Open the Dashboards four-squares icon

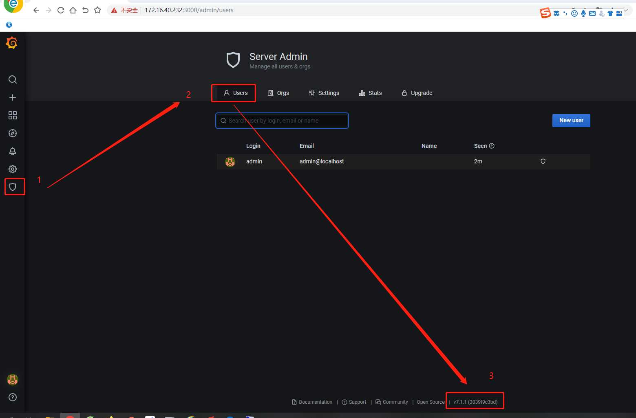[x=13, y=115]
